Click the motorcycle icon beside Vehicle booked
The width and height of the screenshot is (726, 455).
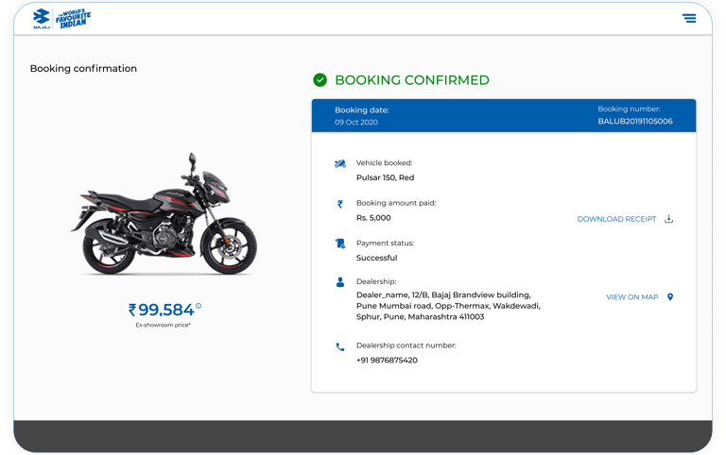click(x=340, y=163)
